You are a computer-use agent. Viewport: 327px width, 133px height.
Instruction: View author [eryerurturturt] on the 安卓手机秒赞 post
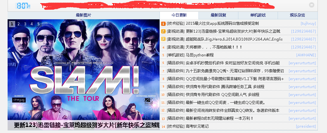pyautogui.click(x=302, y=63)
